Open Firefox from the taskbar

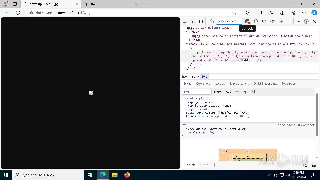click(127, 175)
